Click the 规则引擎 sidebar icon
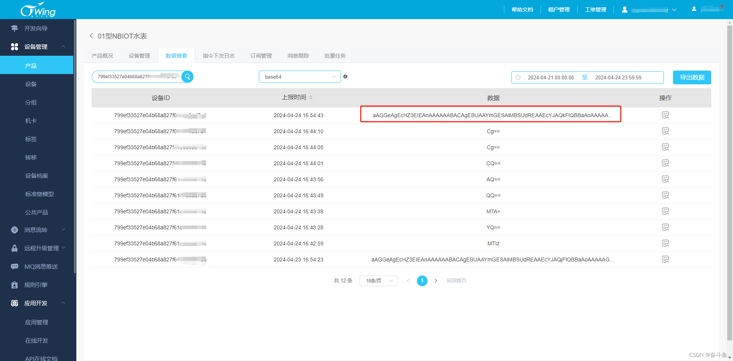 click(15, 285)
